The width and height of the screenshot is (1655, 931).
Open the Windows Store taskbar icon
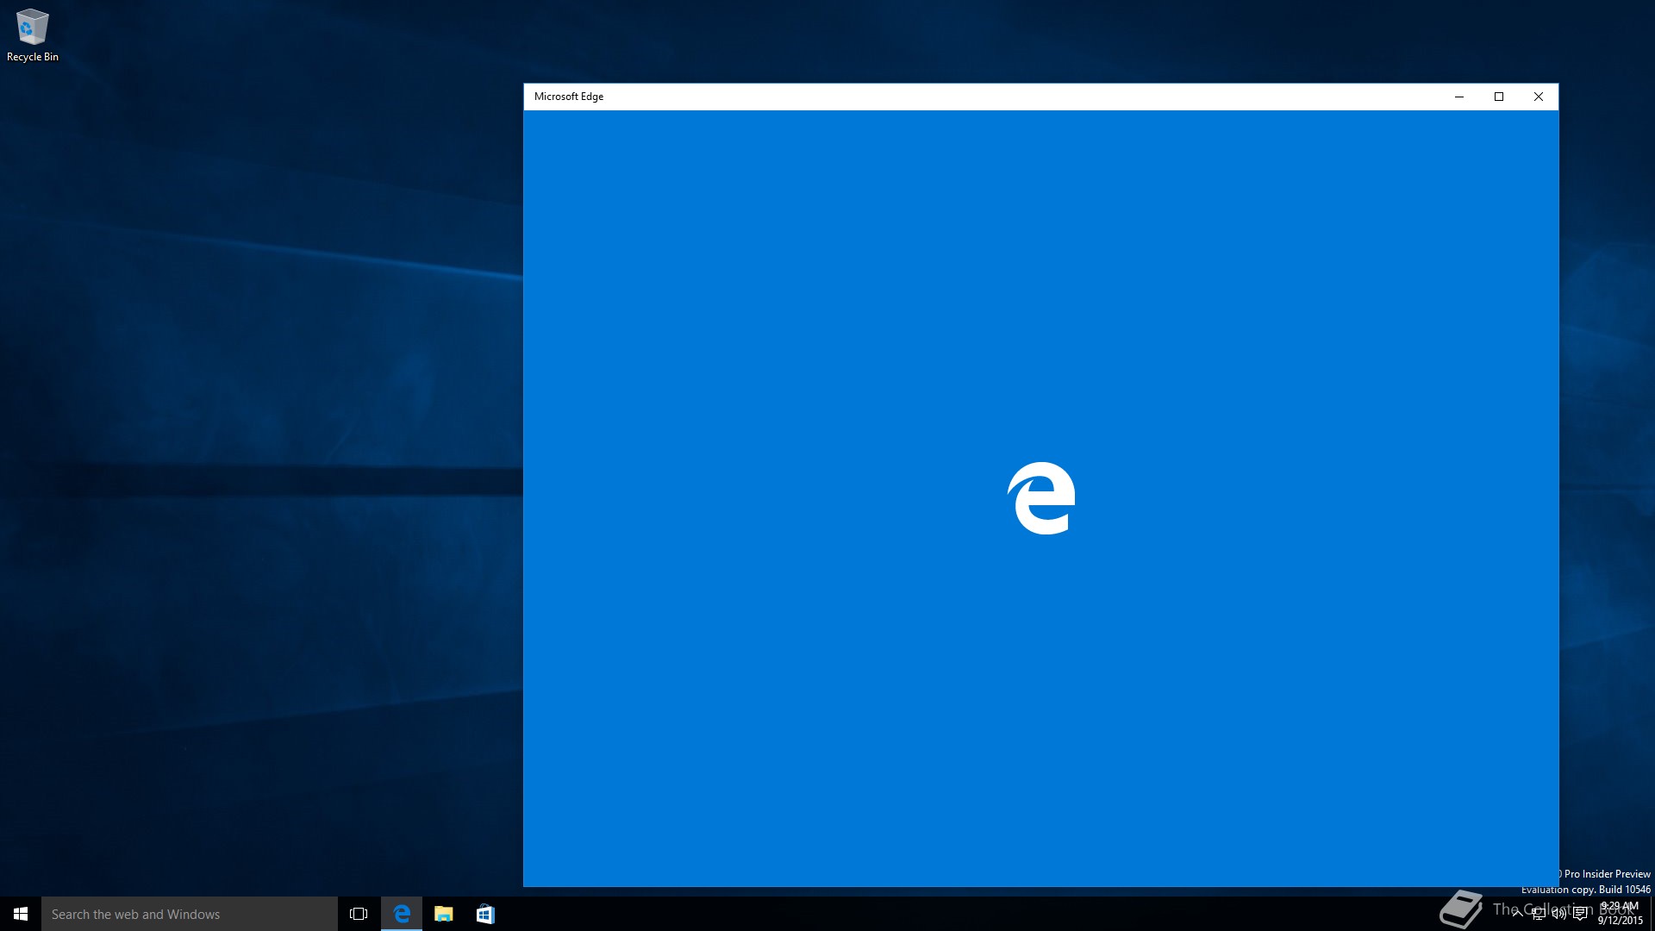485,914
